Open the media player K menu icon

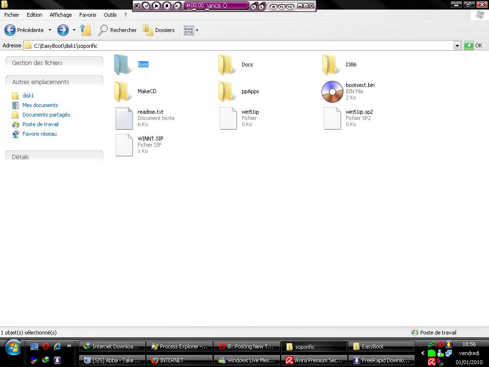point(137,6)
